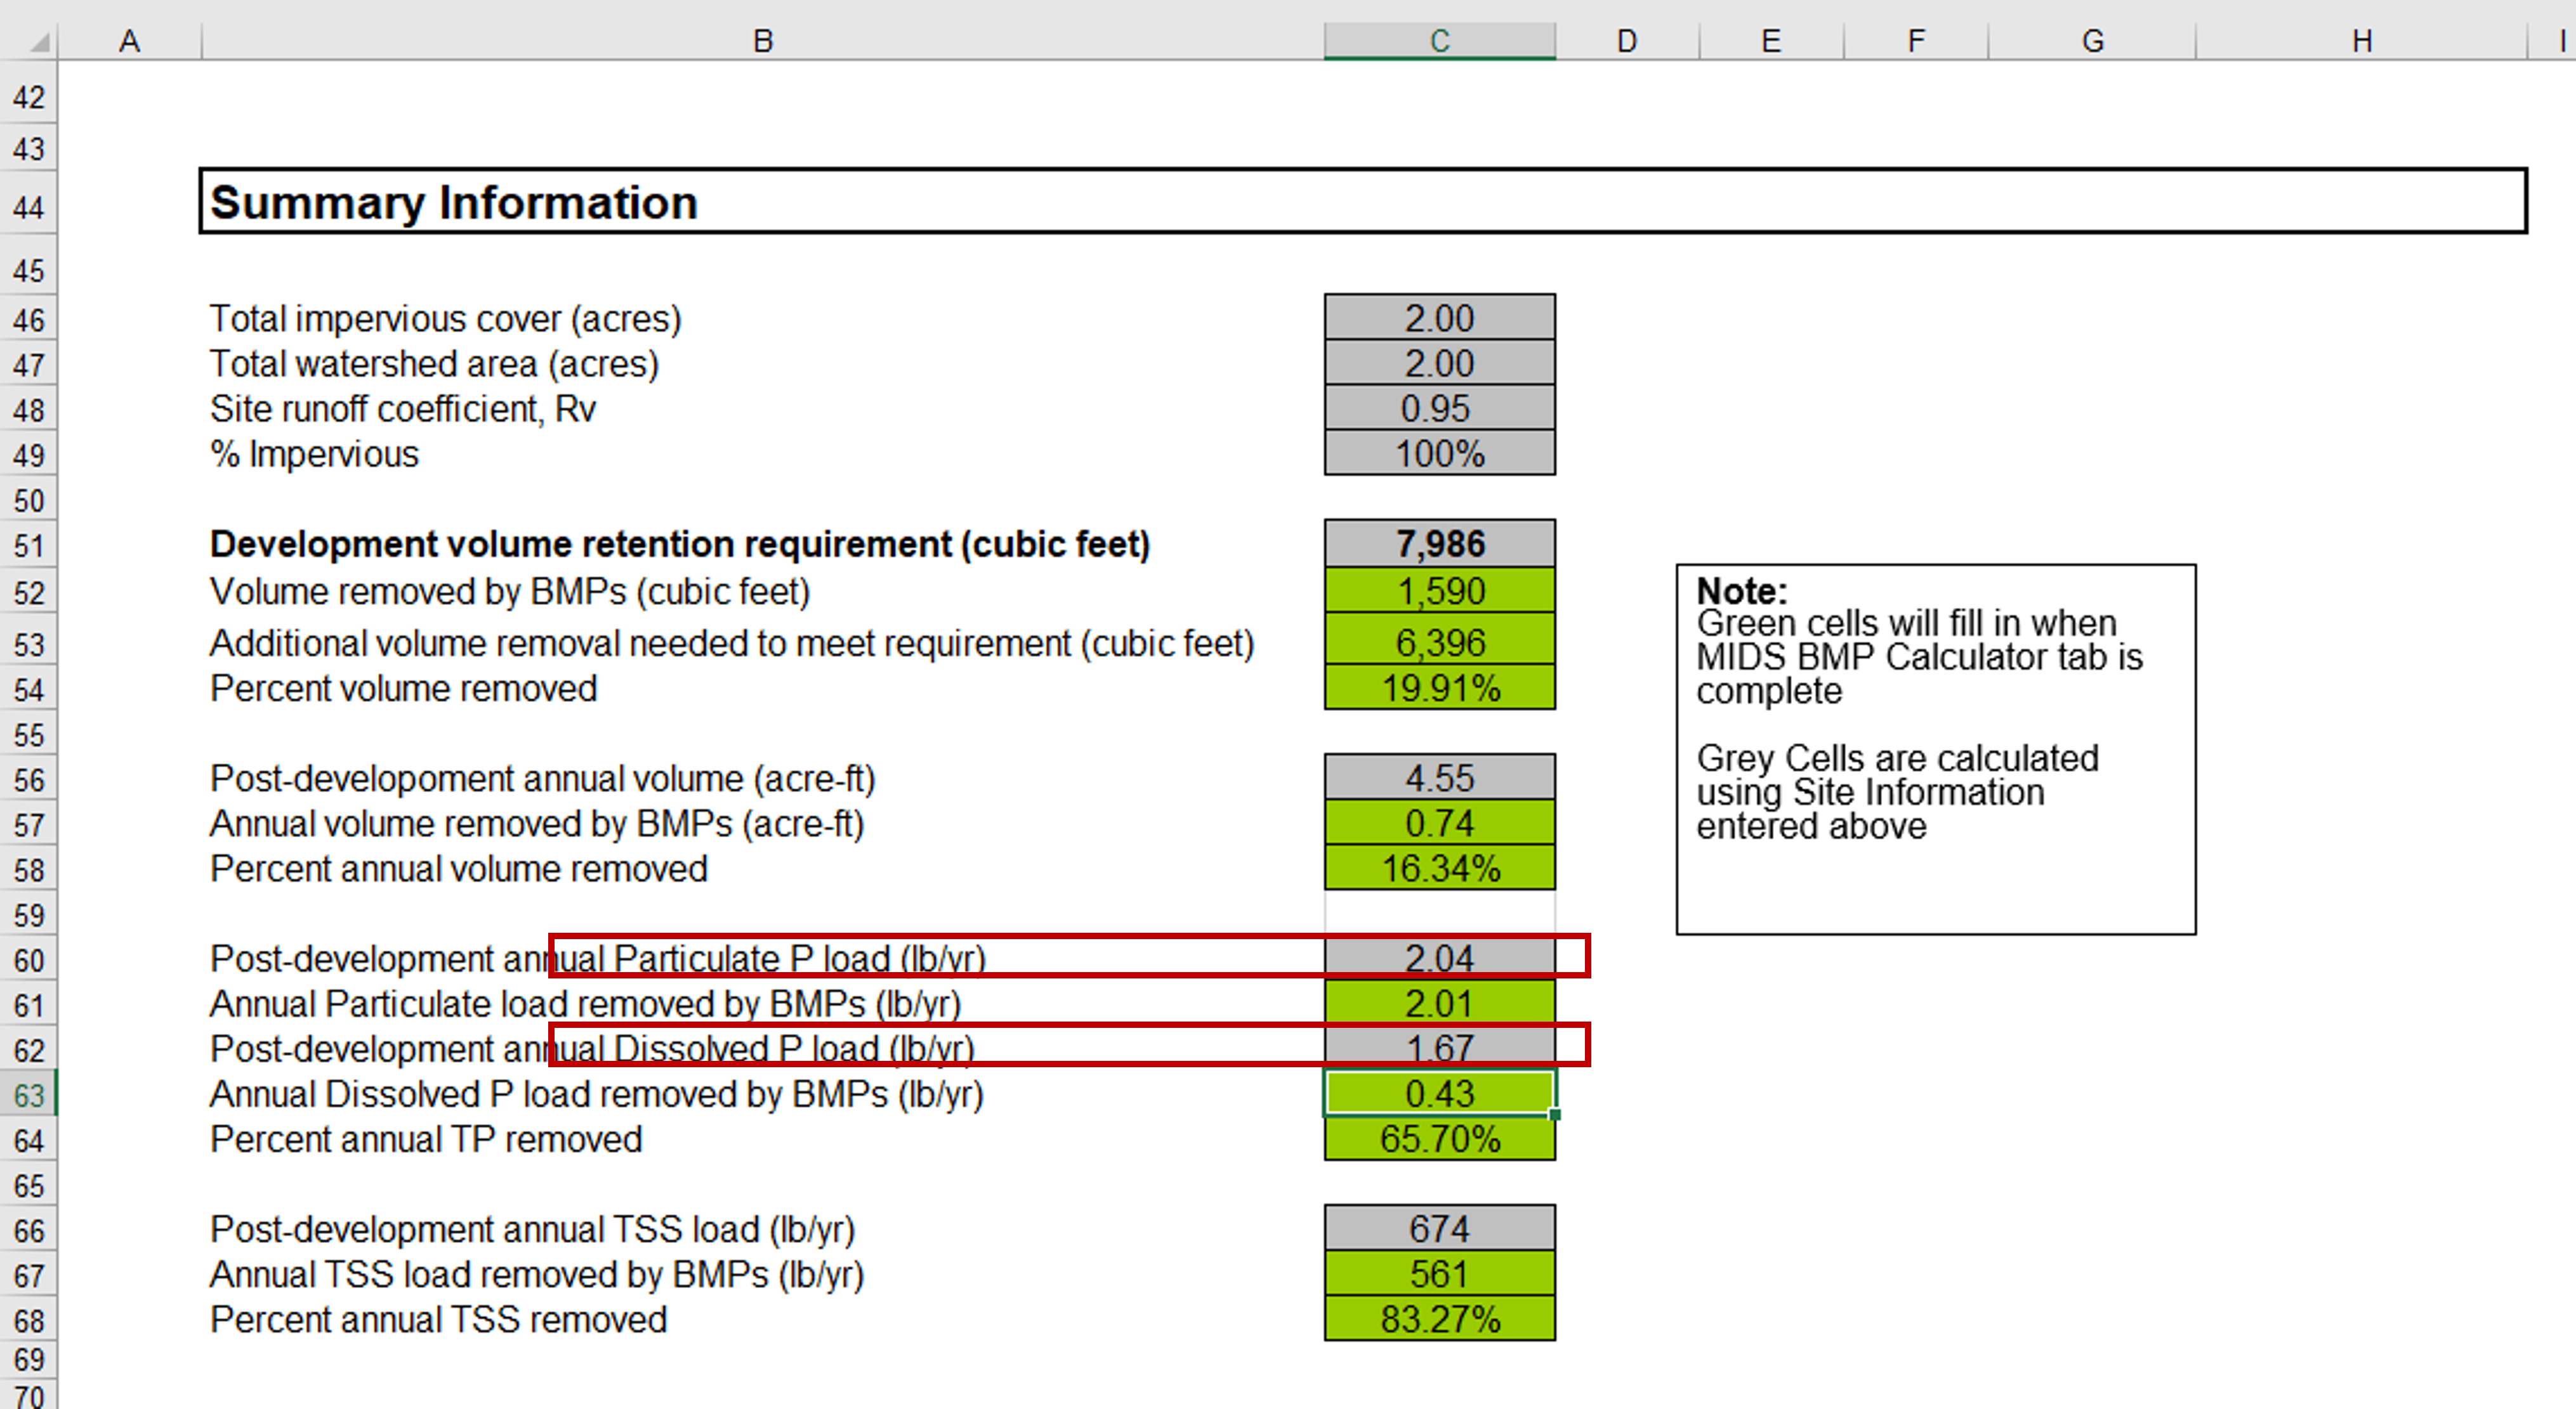The height and width of the screenshot is (1409, 2576).
Task: Select column H header
Action: [2361, 41]
